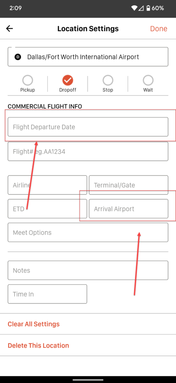The height and width of the screenshot is (383, 176).
Task: Focus the Notes input field
Action: pos(88,270)
